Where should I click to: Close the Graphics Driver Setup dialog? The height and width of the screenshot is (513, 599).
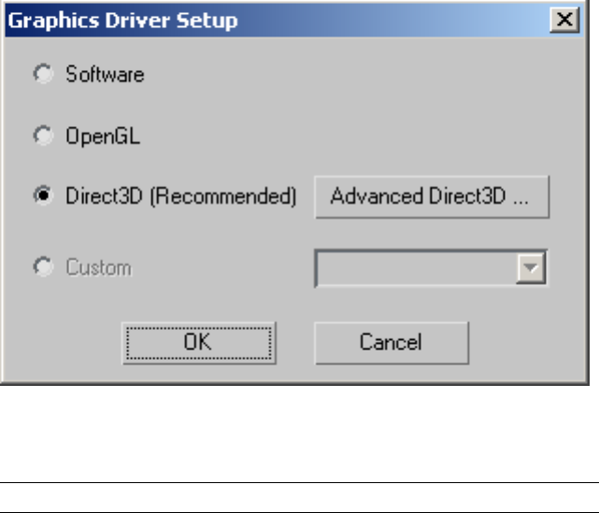click(563, 20)
